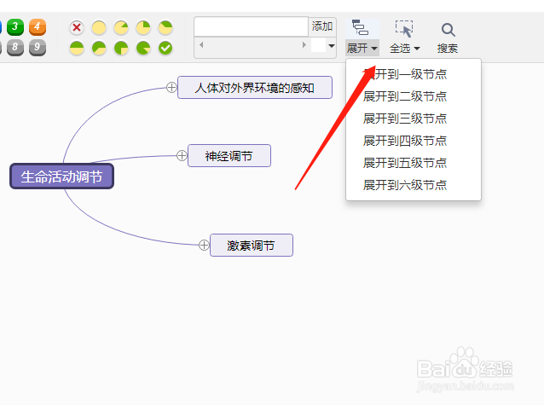Select the 神经调节 topic node
Image resolution: width=544 pixels, height=405 pixels.
tap(229, 155)
